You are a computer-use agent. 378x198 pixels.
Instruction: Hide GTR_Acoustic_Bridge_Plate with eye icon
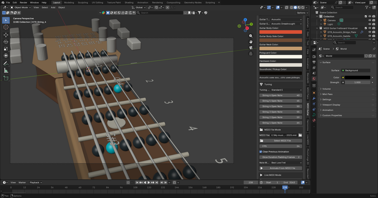coord(370,32)
